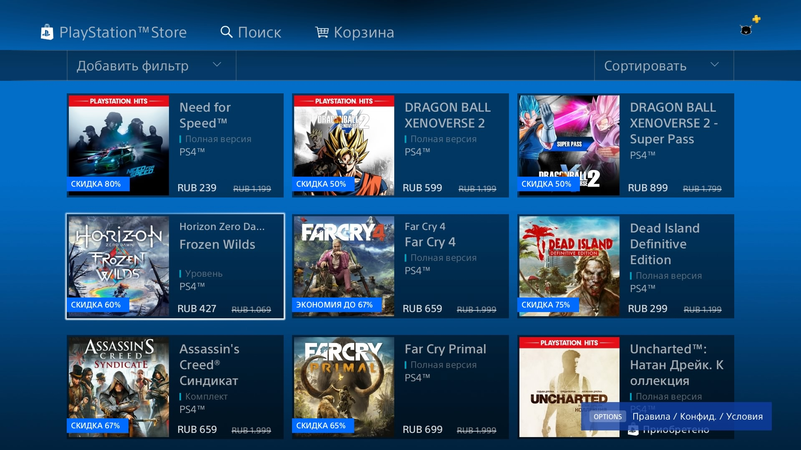Viewport: 801px width, 450px height.
Task: Click chevron arrow beside Сортировать
Action: click(715, 64)
